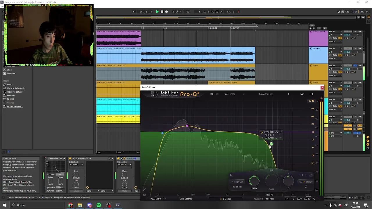
Task: Click the Overdrive Drive knob
Action: click(50, 181)
